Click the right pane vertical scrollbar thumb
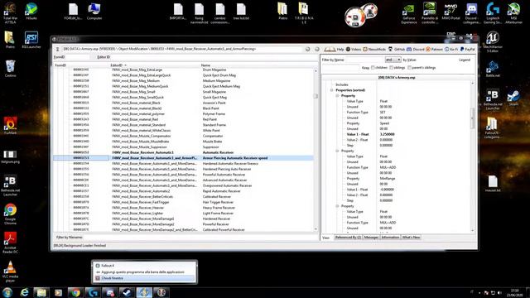The width and height of the screenshot is (530, 298). point(472,118)
